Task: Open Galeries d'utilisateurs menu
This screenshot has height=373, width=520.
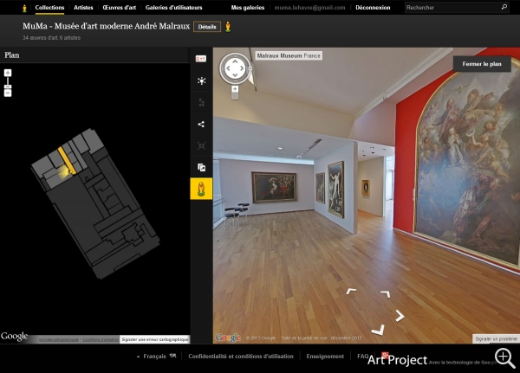Action: click(175, 7)
